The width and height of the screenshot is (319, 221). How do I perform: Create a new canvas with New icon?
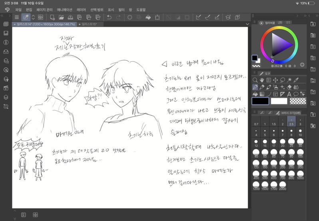coord(52,18)
